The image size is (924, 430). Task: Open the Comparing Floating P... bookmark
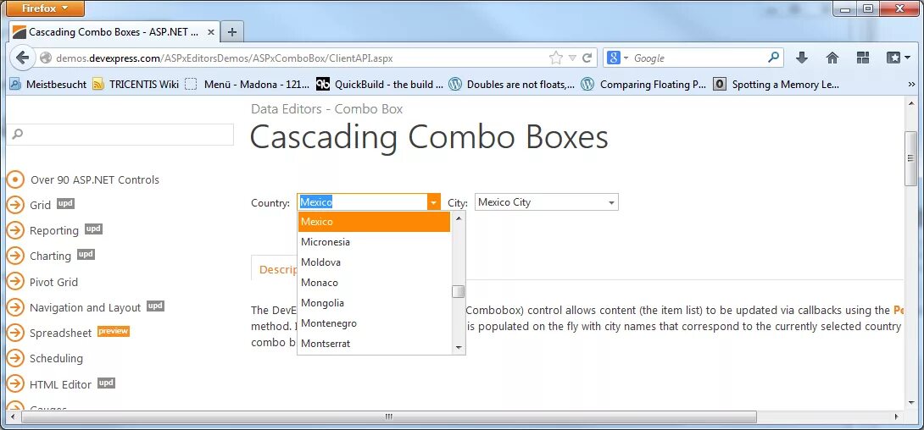pyautogui.click(x=643, y=84)
